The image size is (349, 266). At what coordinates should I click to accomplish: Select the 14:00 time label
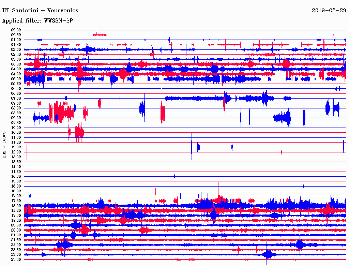(16, 167)
